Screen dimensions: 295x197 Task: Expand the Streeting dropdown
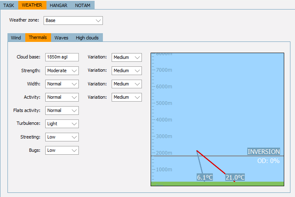pos(62,137)
